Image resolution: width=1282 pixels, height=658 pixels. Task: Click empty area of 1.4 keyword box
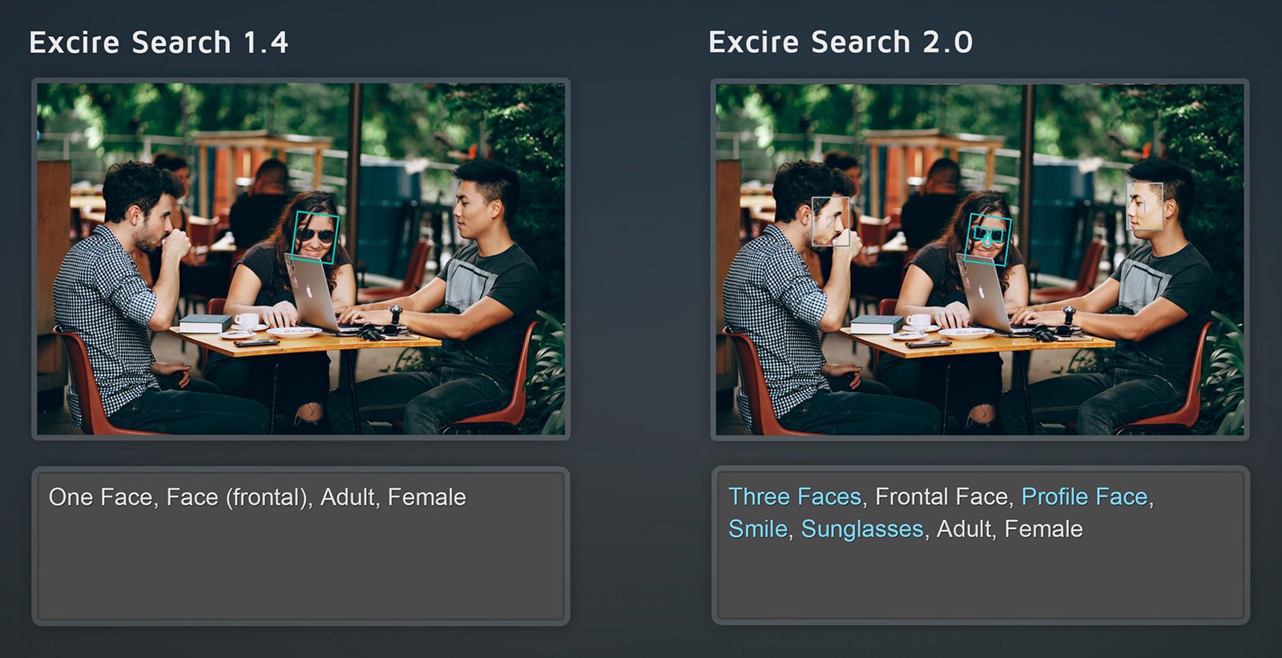click(x=301, y=573)
